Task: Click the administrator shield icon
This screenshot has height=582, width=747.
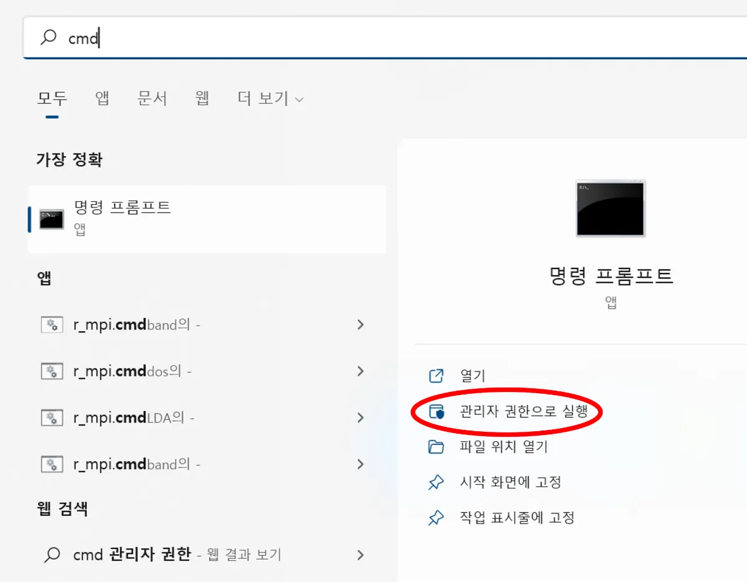Action: (436, 411)
